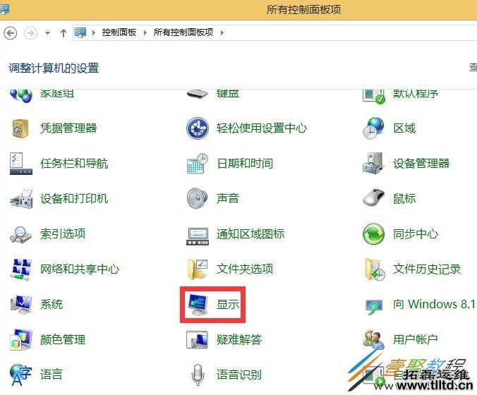Open the 任务栏和导航 link
This screenshot has width=477, height=395.
coord(74,164)
